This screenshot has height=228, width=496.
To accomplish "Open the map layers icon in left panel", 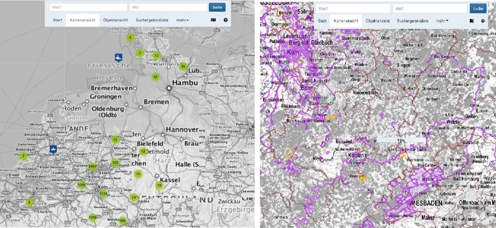I will point(213,20).
